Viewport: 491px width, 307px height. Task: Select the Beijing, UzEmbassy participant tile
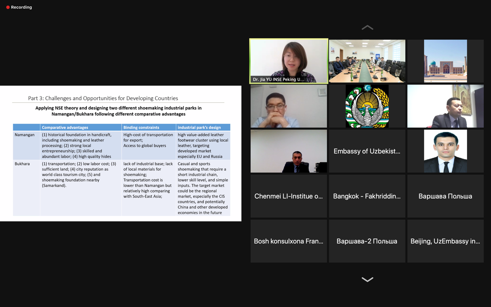pyautogui.click(x=445, y=241)
